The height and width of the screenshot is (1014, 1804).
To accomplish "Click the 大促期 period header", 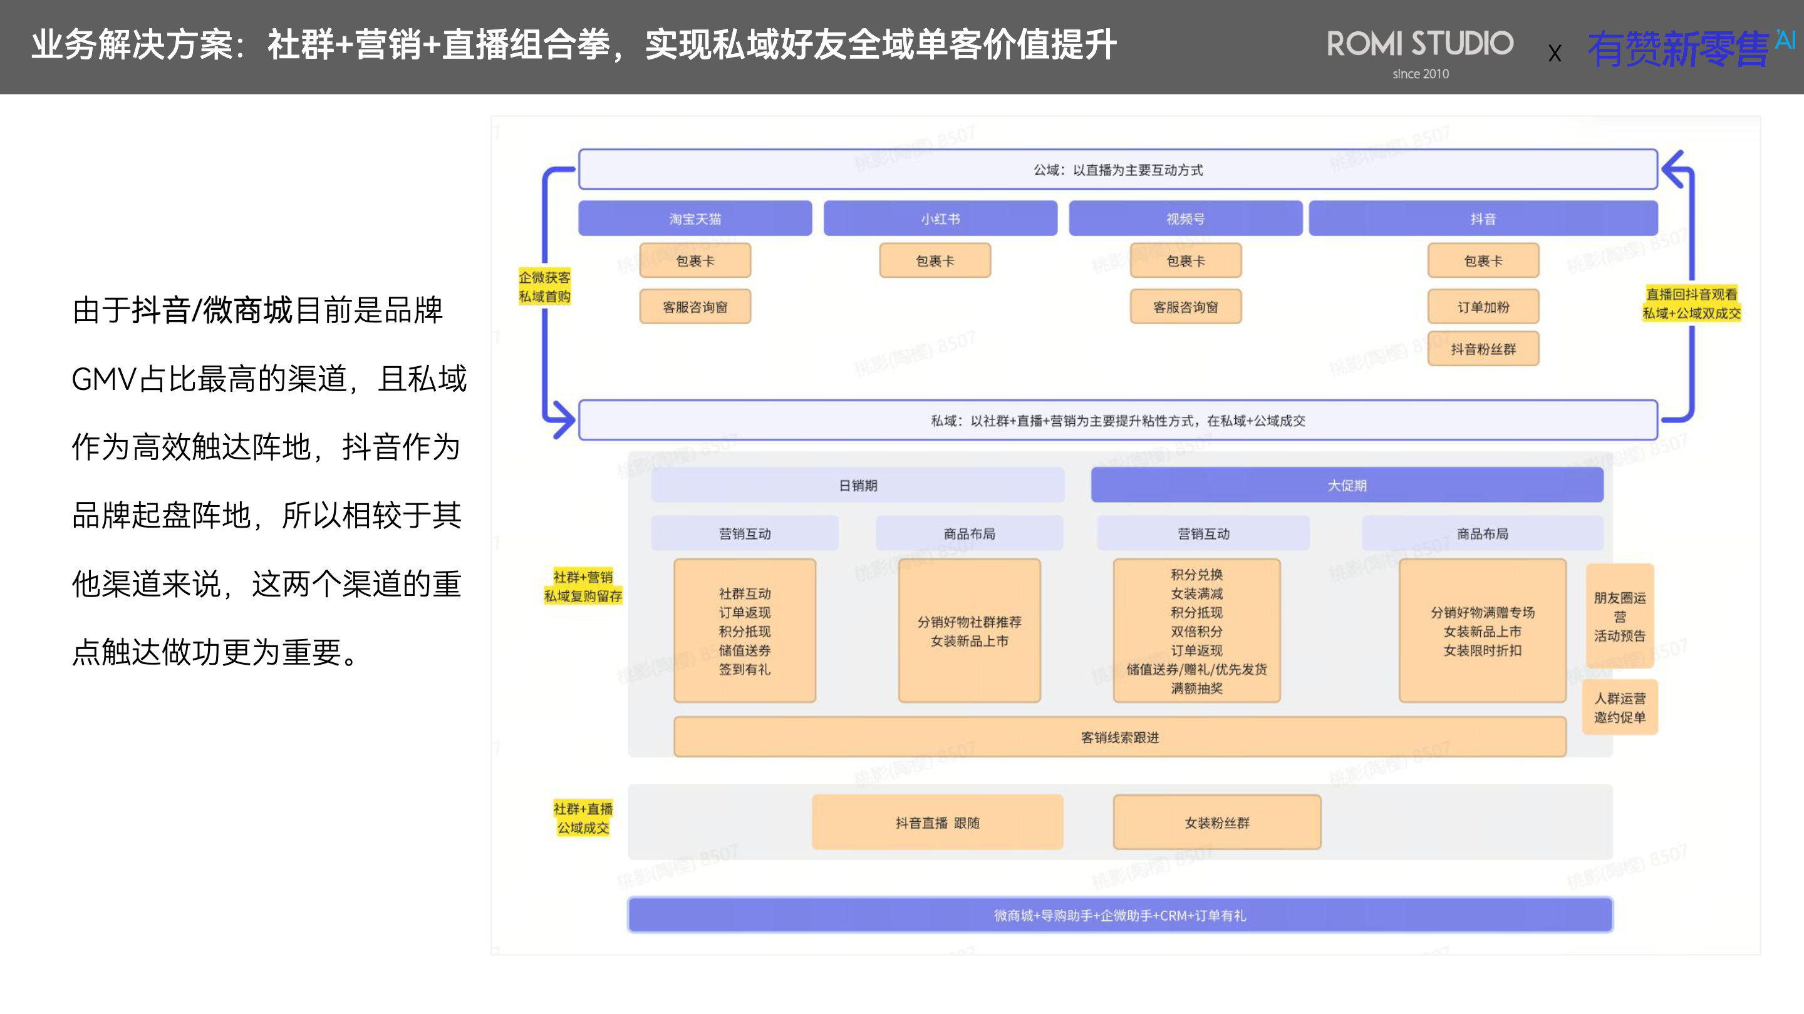I will click(x=1346, y=485).
